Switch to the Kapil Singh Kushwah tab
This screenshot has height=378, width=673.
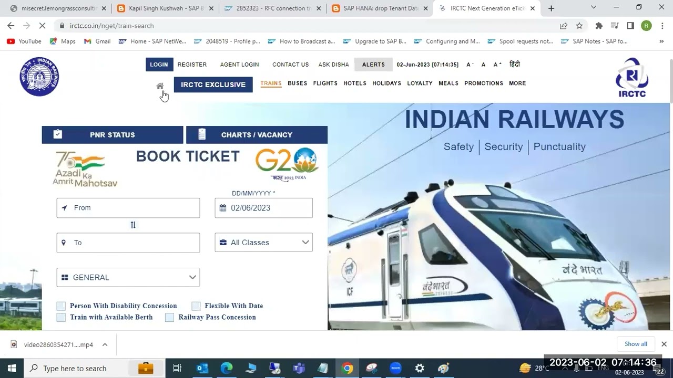coord(165,8)
